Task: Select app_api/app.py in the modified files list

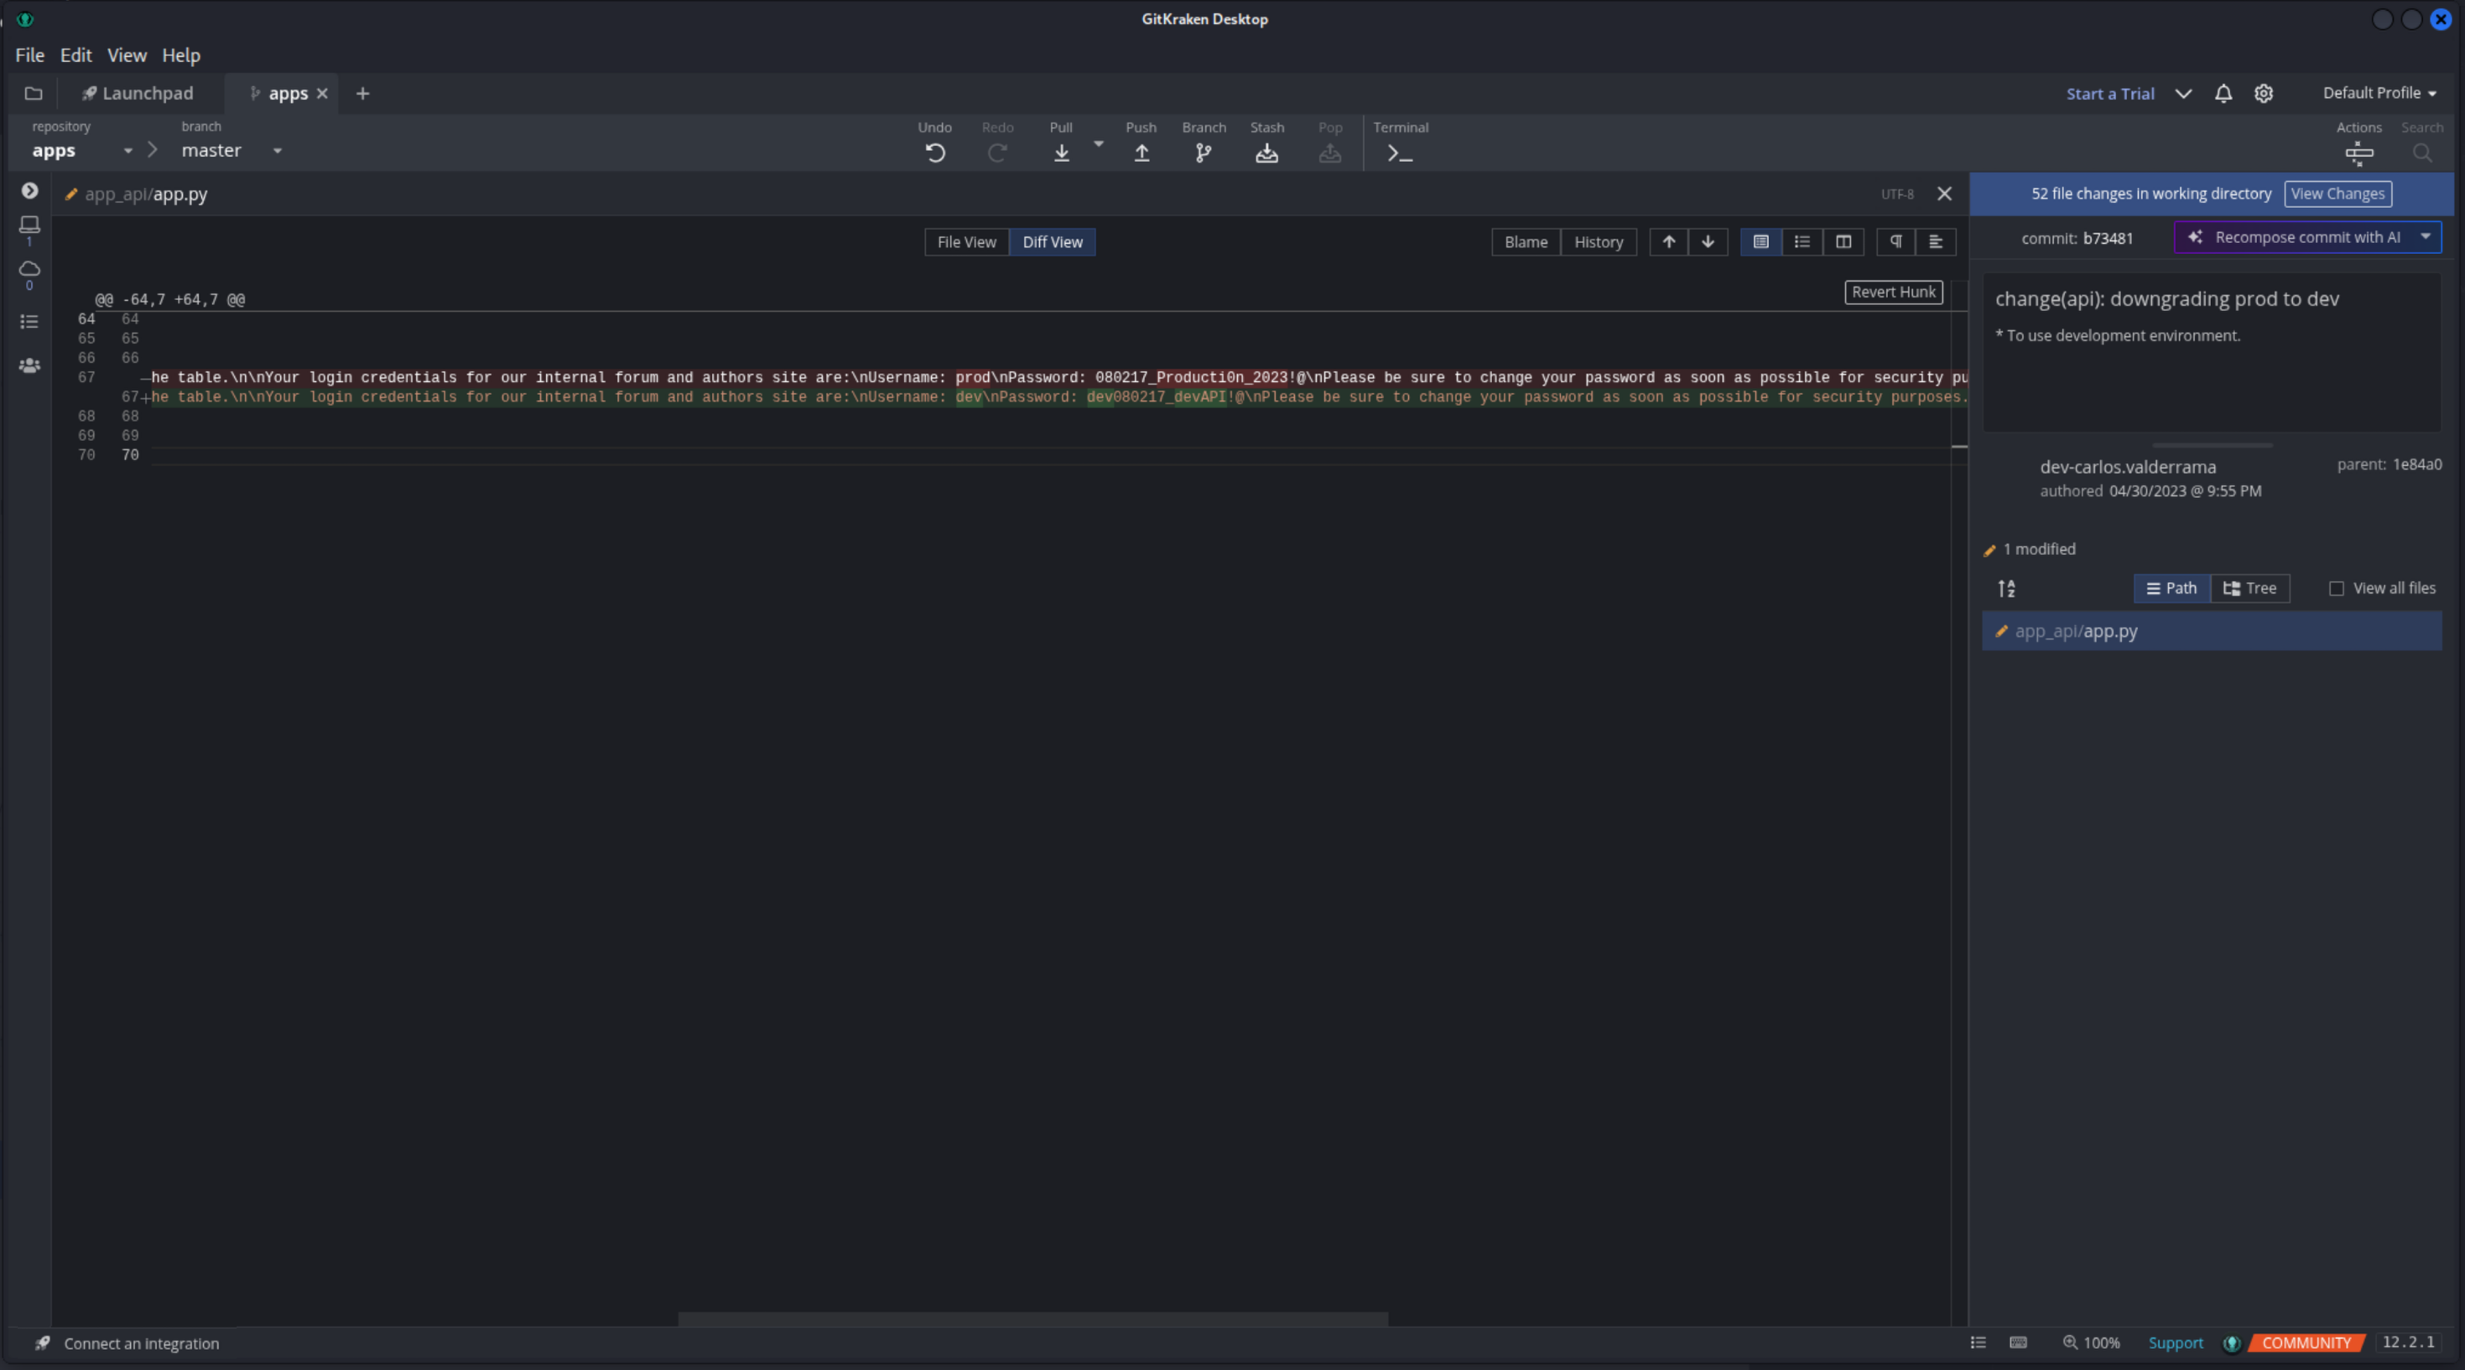Action: 2212,631
